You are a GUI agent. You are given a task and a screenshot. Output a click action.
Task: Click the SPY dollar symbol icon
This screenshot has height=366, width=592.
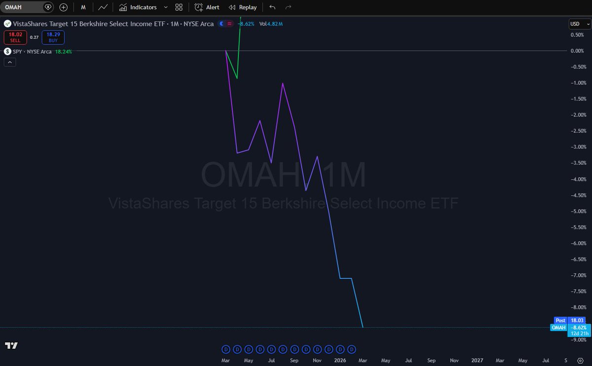[7, 51]
